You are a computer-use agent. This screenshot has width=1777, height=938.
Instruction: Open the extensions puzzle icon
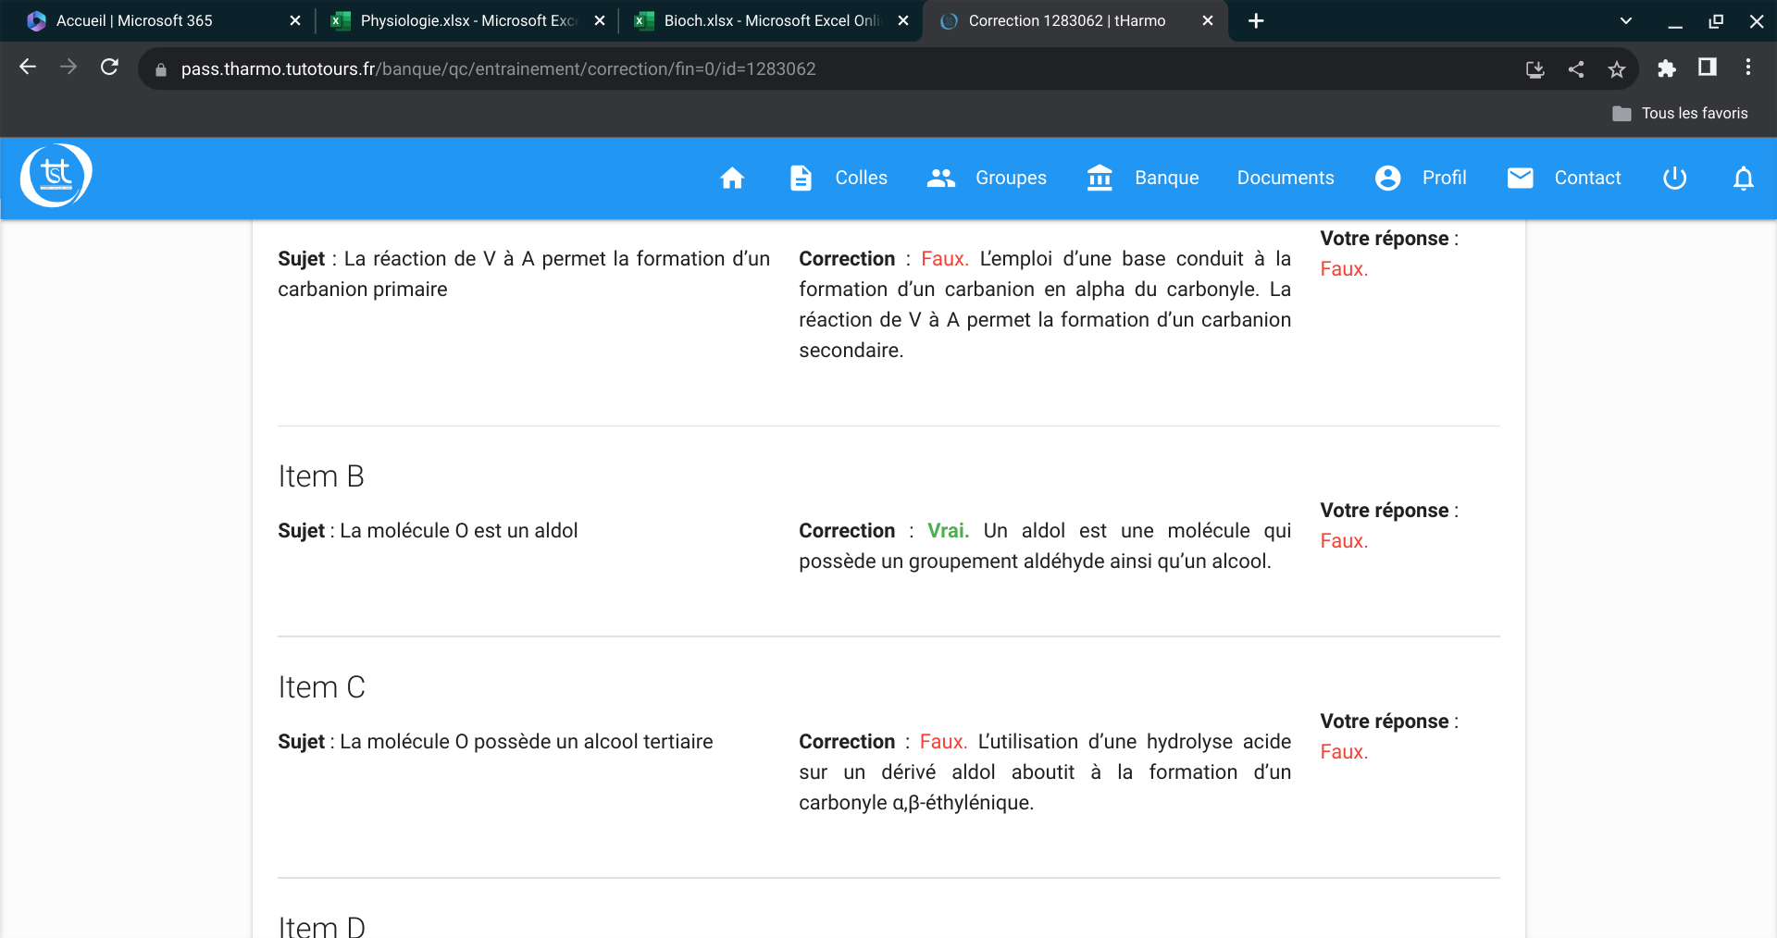pos(1666,68)
